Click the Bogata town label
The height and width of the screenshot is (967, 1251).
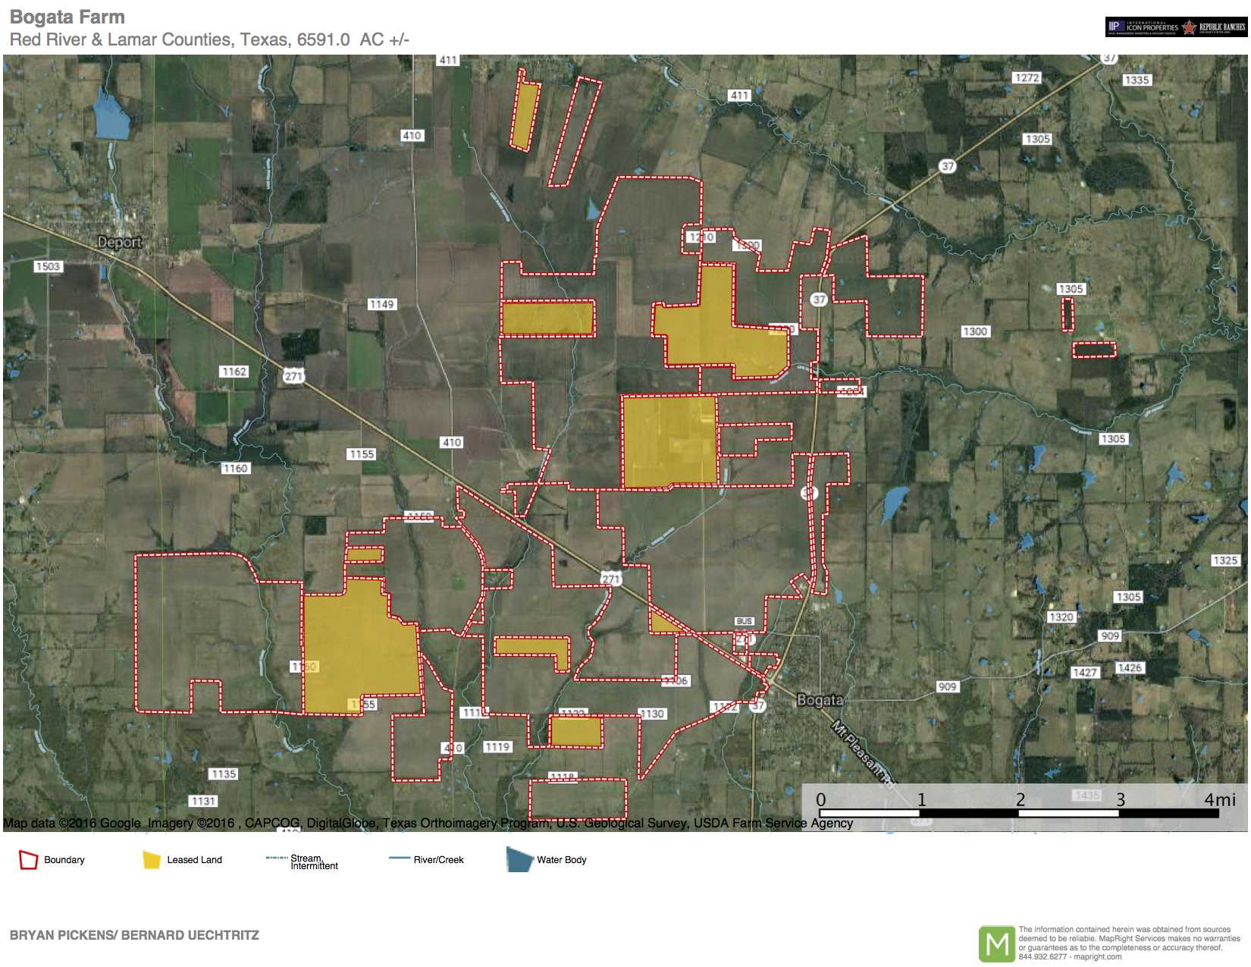(x=820, y=700)
